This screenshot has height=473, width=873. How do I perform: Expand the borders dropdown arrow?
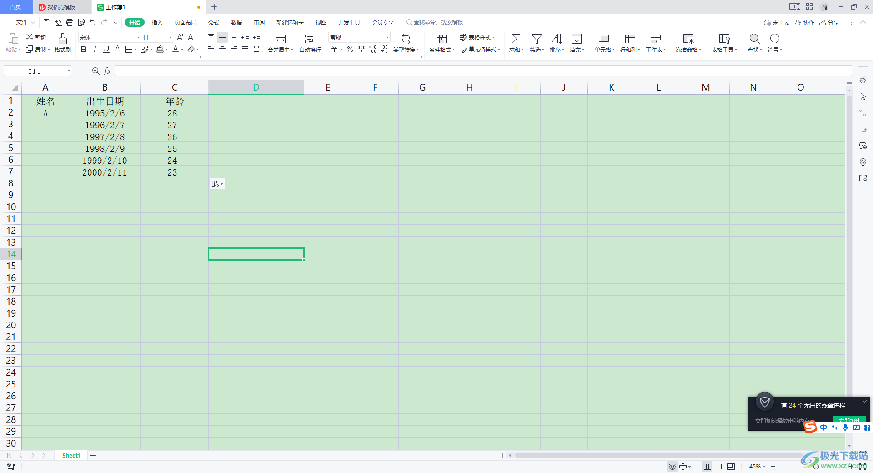[x=135, y=49]
